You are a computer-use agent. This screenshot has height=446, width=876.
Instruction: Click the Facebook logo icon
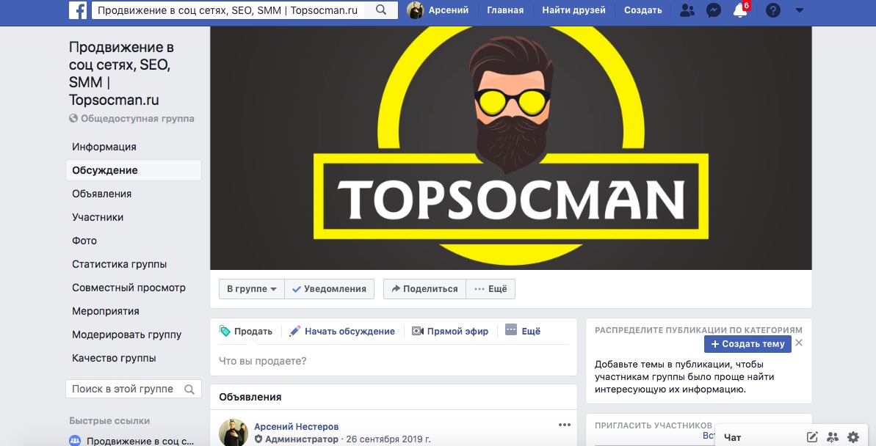(x=78, y=10)
